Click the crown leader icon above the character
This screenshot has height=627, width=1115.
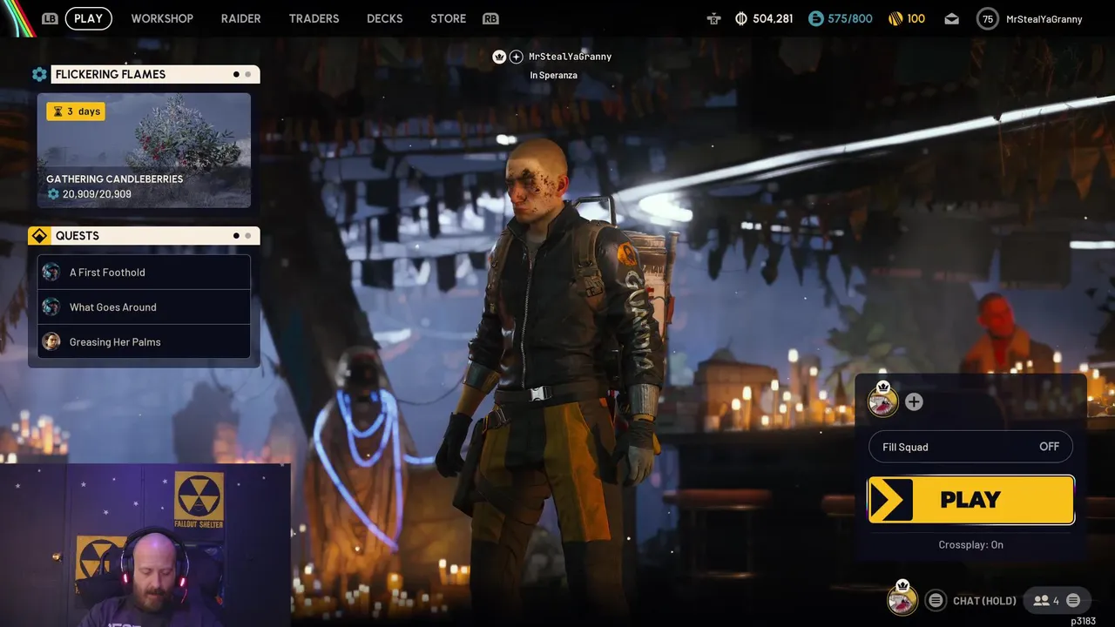pyautogui.click(x=499, y=57)
